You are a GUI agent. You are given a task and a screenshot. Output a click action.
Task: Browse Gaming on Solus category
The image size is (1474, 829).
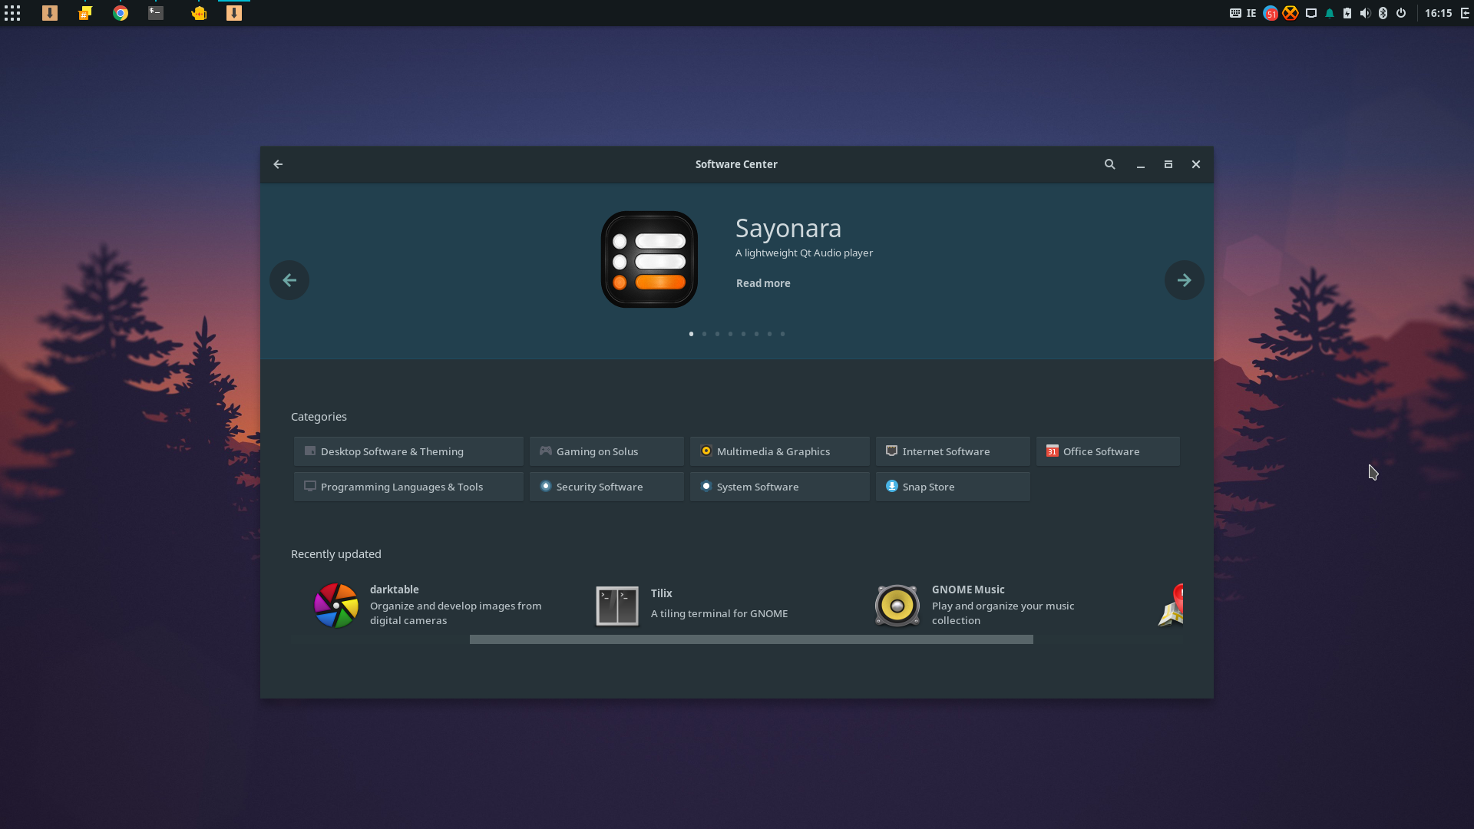[x=606, y=451]
